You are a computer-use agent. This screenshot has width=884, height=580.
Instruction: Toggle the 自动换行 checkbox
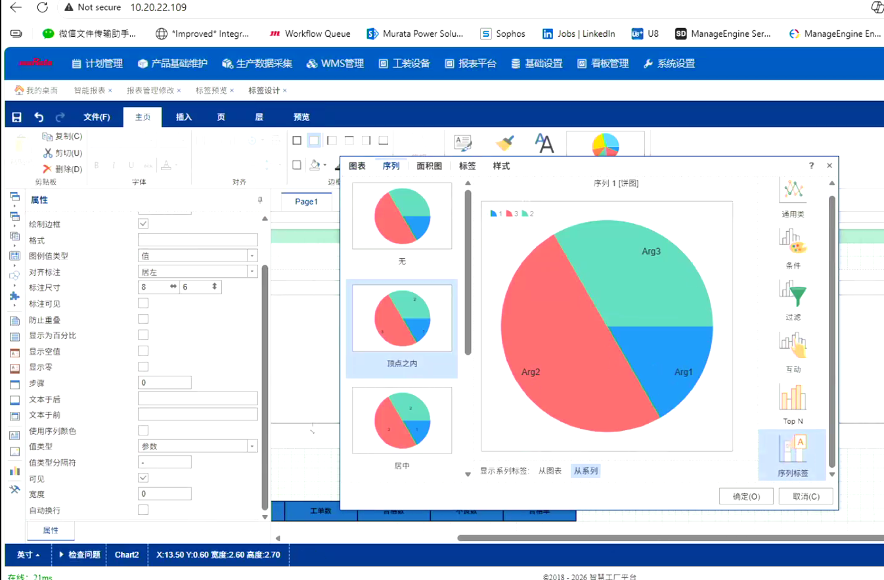(143, 510)
